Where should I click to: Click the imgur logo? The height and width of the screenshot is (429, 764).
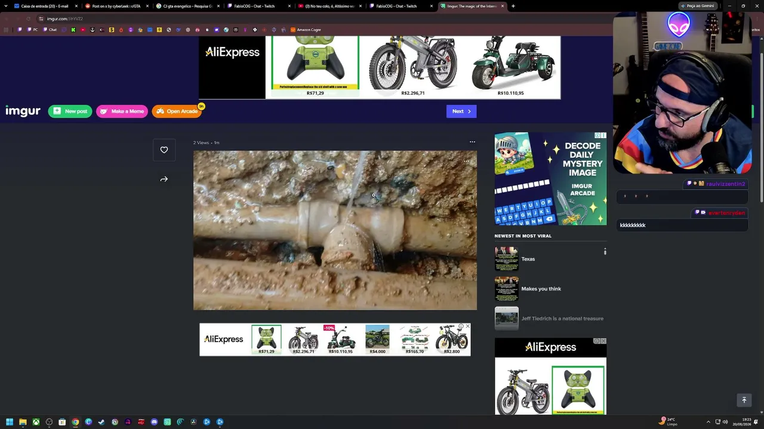23,111
